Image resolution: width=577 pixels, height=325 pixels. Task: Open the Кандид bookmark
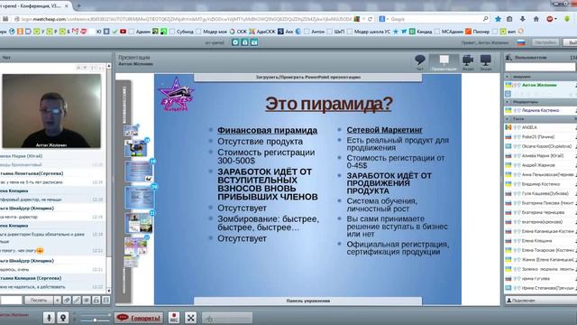421,32
